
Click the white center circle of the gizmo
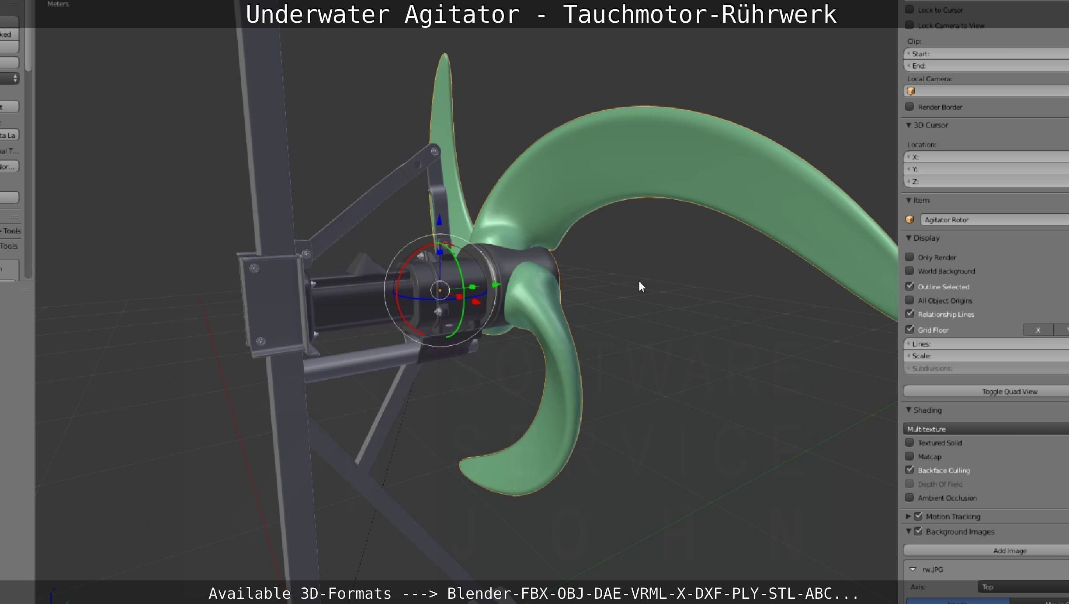click(x=440, y=290)
